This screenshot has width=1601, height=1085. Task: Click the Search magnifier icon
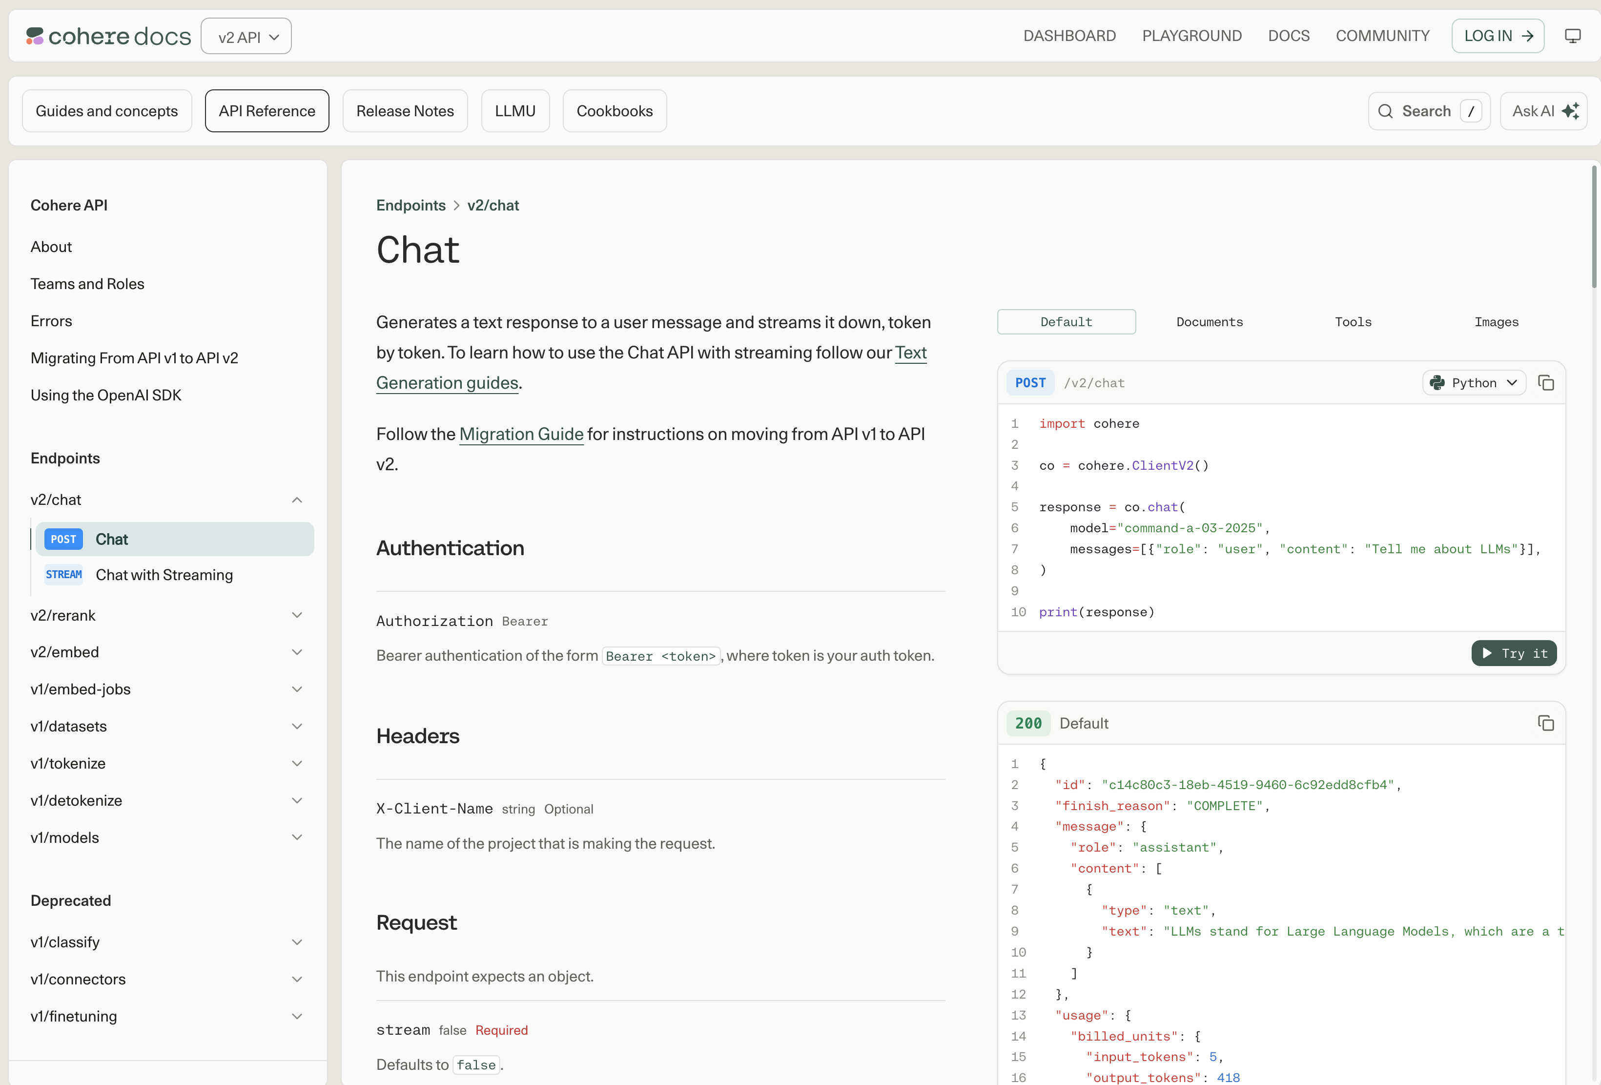coord(1385,111)
